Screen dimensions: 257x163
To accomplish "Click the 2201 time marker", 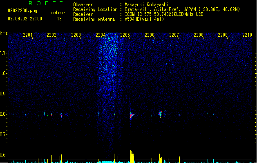I will pos(27,35).
